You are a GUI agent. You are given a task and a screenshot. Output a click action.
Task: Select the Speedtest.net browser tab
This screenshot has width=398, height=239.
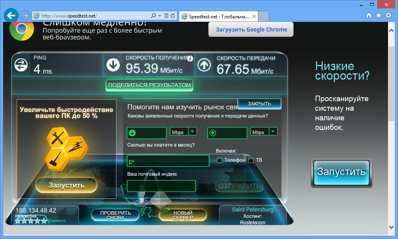click(x=218, y=16)
